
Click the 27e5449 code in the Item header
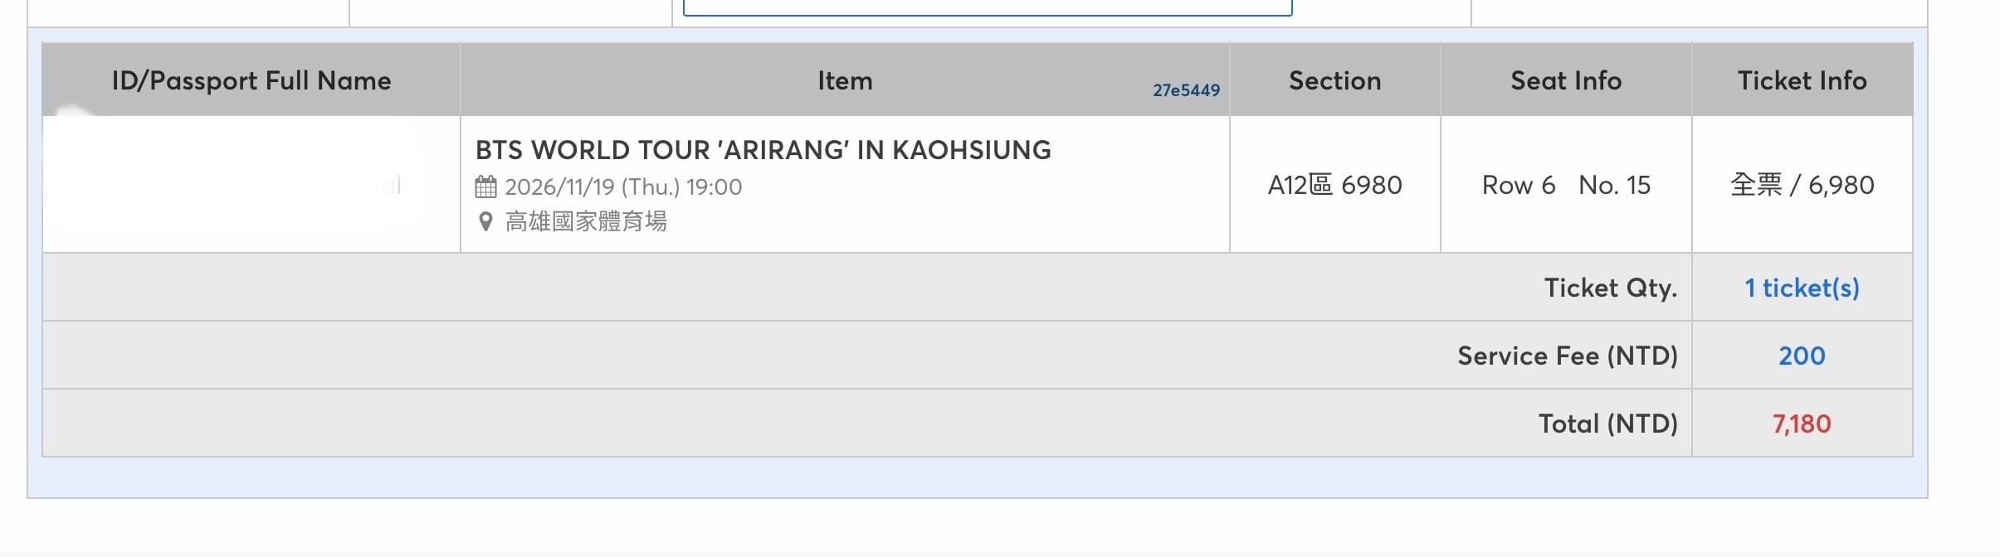(x=1186, y=90)
